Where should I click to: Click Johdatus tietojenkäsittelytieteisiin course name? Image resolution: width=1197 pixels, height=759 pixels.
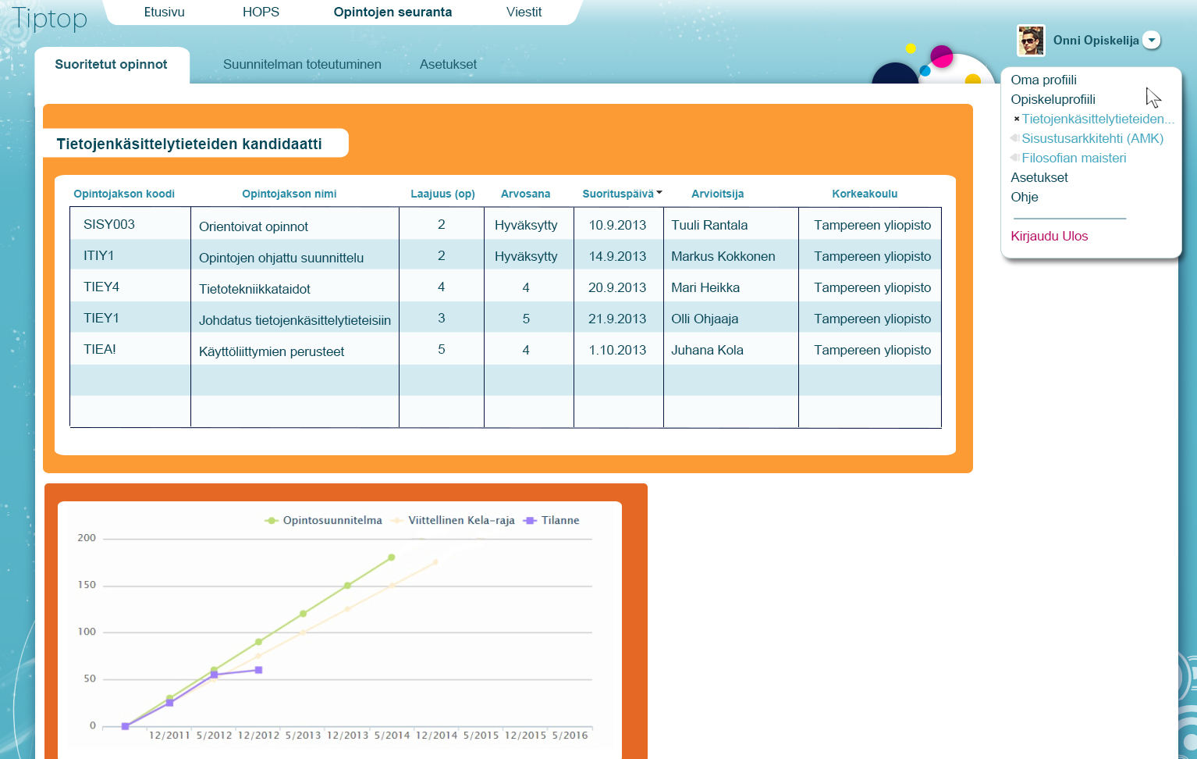tap(295, 320)
